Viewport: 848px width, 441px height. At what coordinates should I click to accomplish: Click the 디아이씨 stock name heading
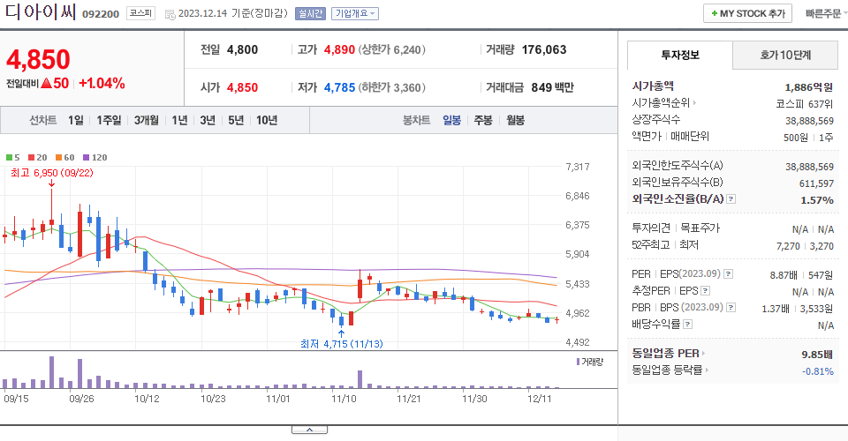click(41, 11)
